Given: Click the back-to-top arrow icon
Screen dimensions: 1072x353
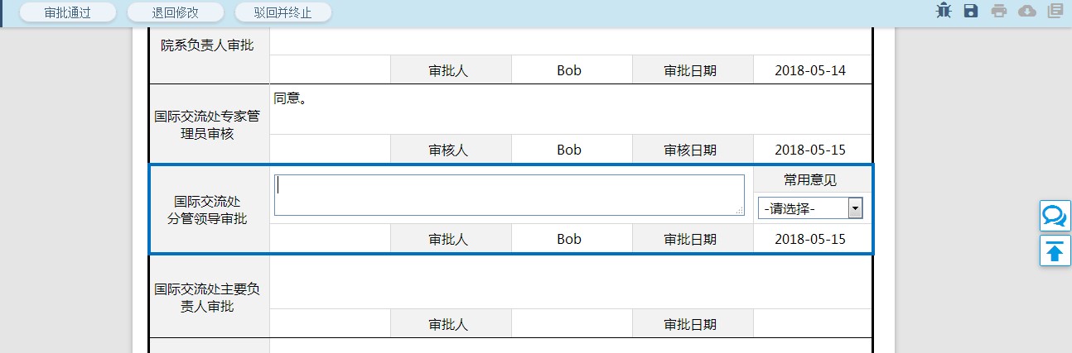Looking at the screenshot, I should (x=1055, y=250).
